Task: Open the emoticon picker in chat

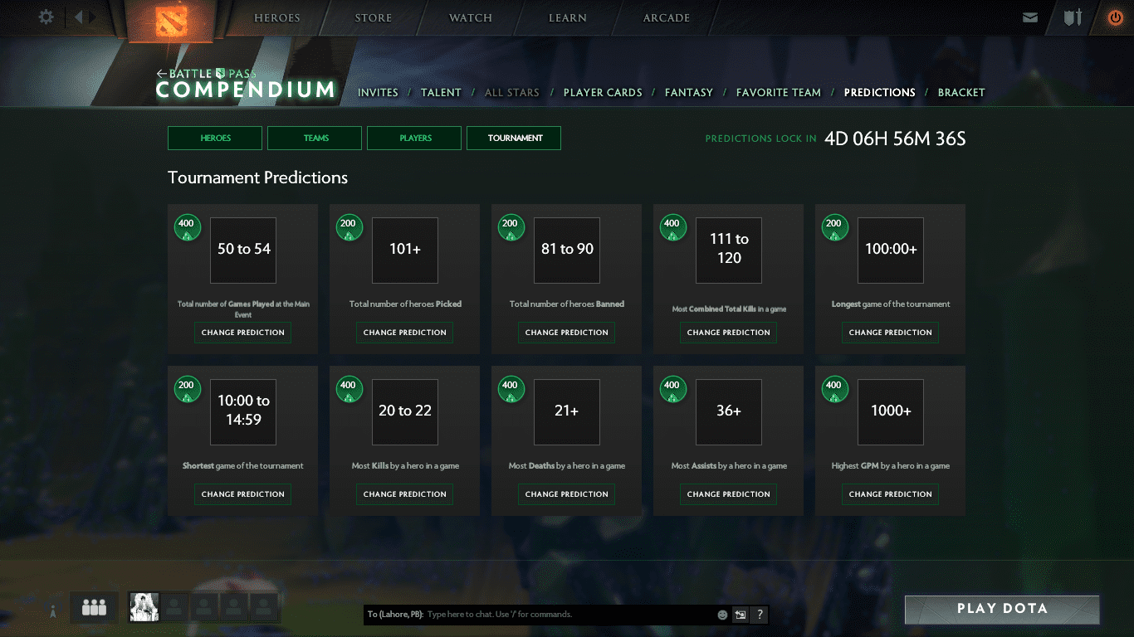Action: click(722, 615)
